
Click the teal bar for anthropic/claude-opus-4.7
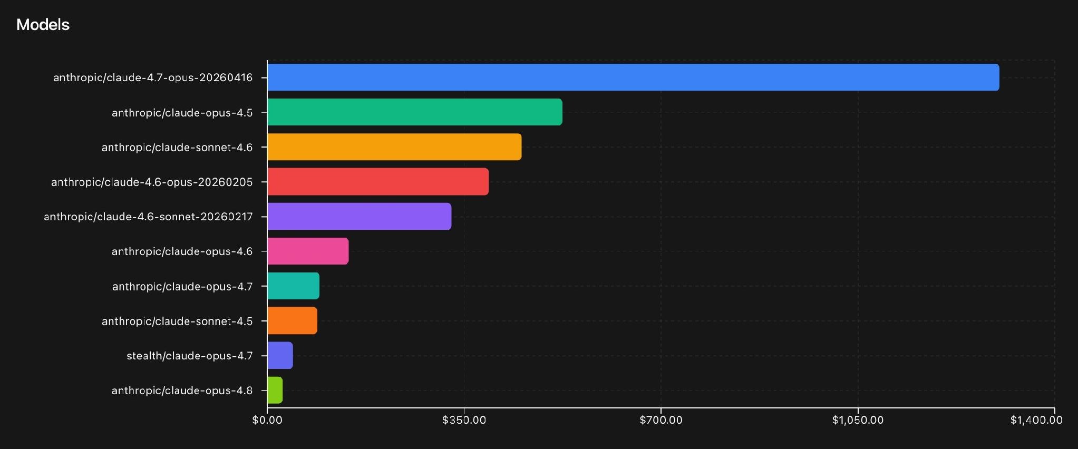click(293, 286)
